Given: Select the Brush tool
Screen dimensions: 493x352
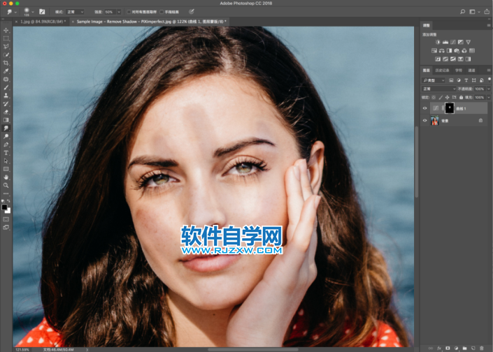Looking at the screenshot, I should coord(6,87).
